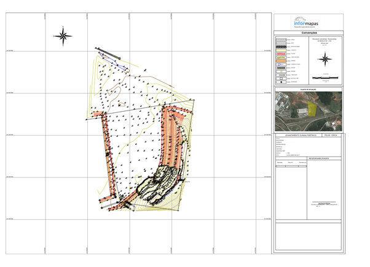Click the black cross marker legend symbol
Image resolution: width=370 pixels, height=267 pixels.
point(281,82)
